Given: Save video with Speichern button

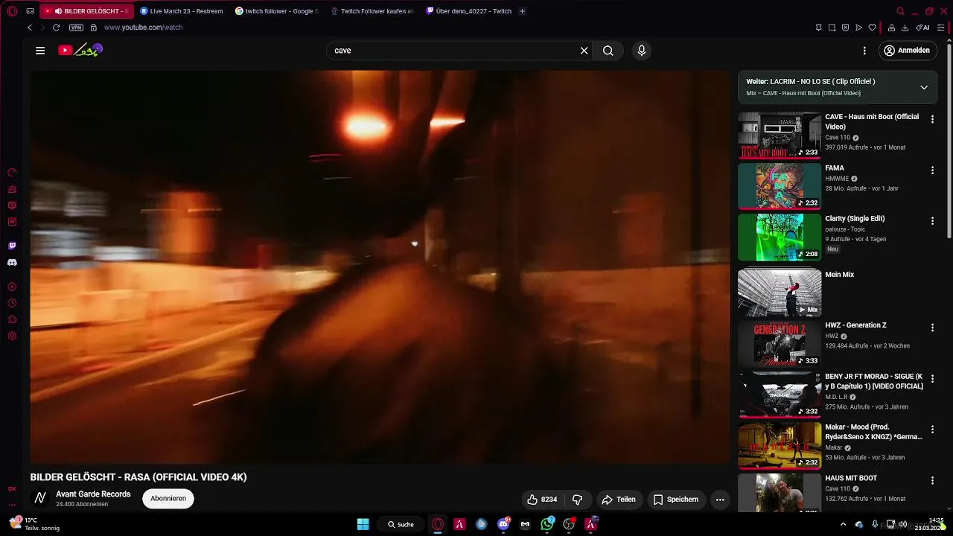Looking at the screenshot, I should 676,500.
